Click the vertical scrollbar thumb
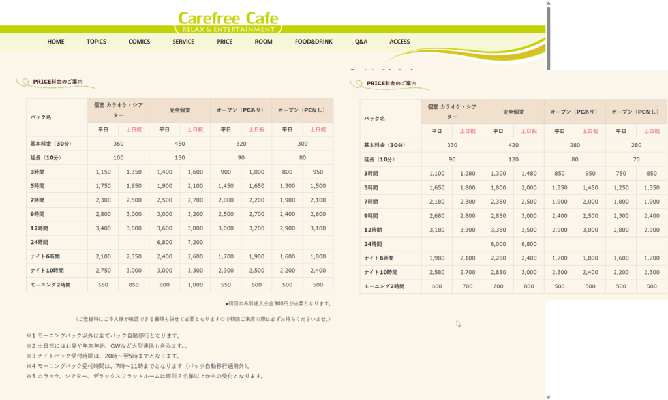Screen dimensions: 668x400 coord(548,38)
